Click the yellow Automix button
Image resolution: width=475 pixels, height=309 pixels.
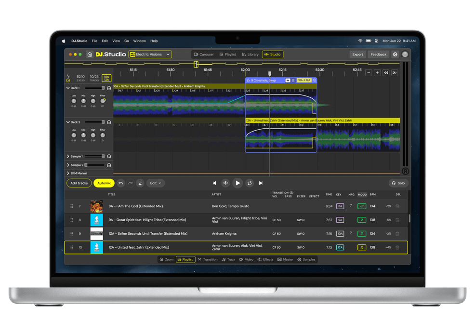104,183
